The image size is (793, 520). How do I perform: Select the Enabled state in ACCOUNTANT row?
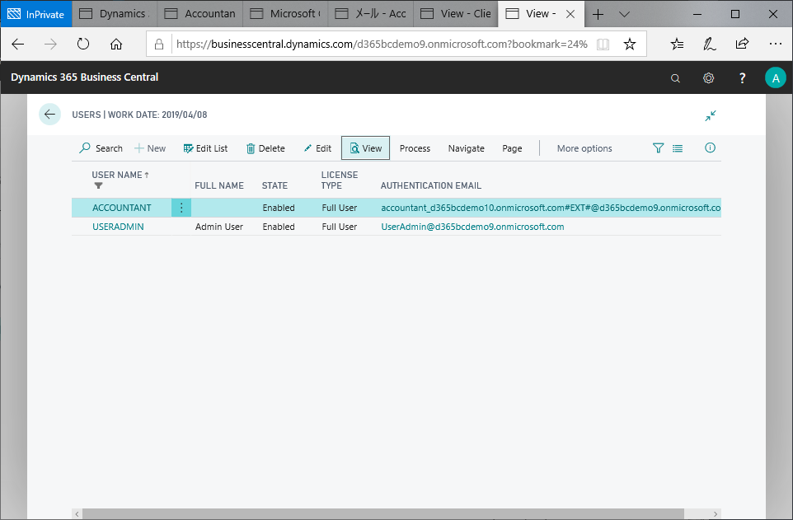279,208
